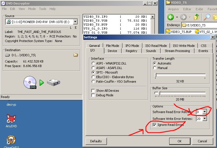Confirm settings with OK button
The width and height of the screenshot is (217, 148).
(x=179, y=141)
